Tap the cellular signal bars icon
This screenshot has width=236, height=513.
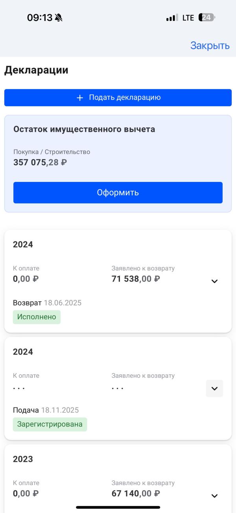(171, 18)
